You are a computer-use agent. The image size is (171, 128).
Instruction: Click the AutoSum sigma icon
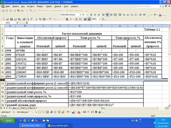pos(71,19)
